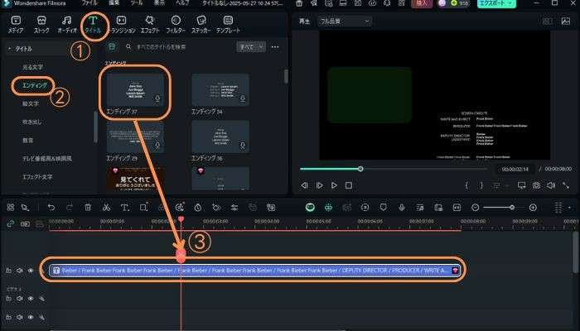Split the clip with scissors tool
Image resolution: width=580 pixels, height=331 pixels.
point(106,207)
